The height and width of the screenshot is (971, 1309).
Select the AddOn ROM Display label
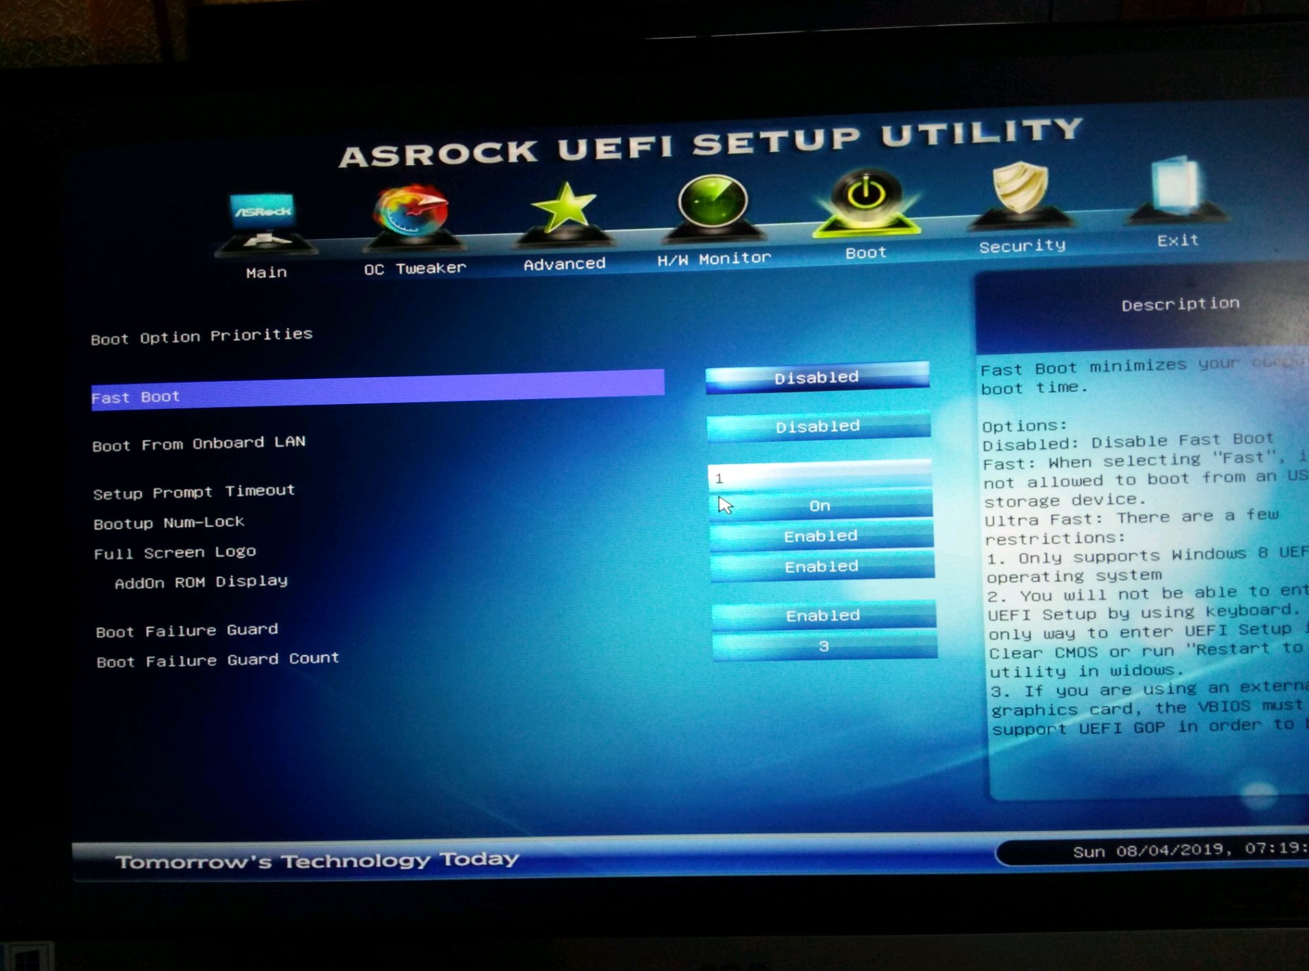coord(201,581)
